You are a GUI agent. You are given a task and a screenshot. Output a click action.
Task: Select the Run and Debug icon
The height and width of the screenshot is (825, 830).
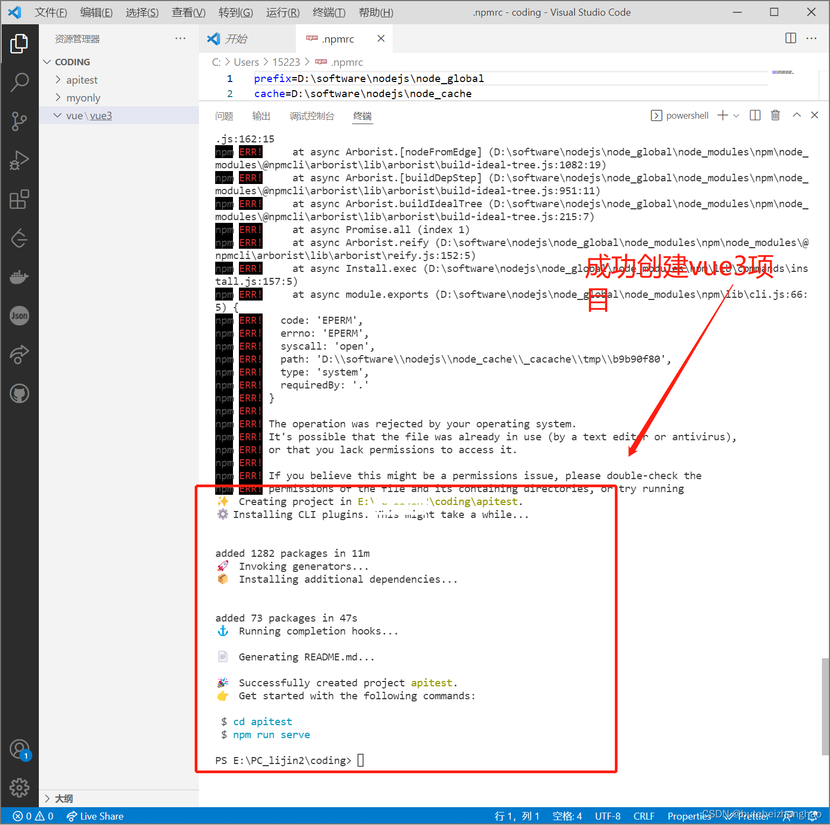(20, 160)
